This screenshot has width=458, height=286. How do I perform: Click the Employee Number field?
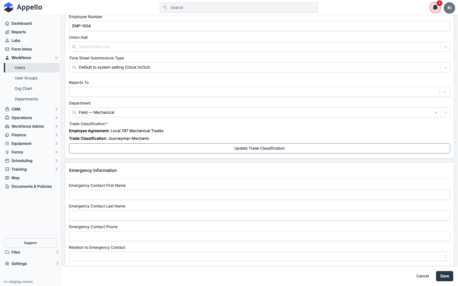coord(260,26)
